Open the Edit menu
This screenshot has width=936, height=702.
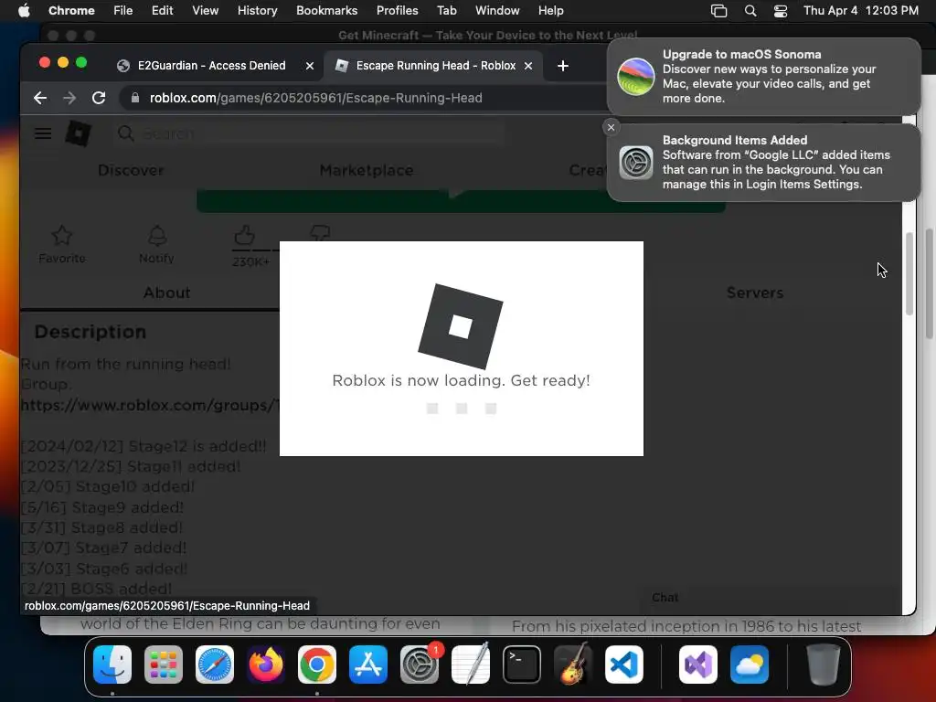tap(162, 11)
